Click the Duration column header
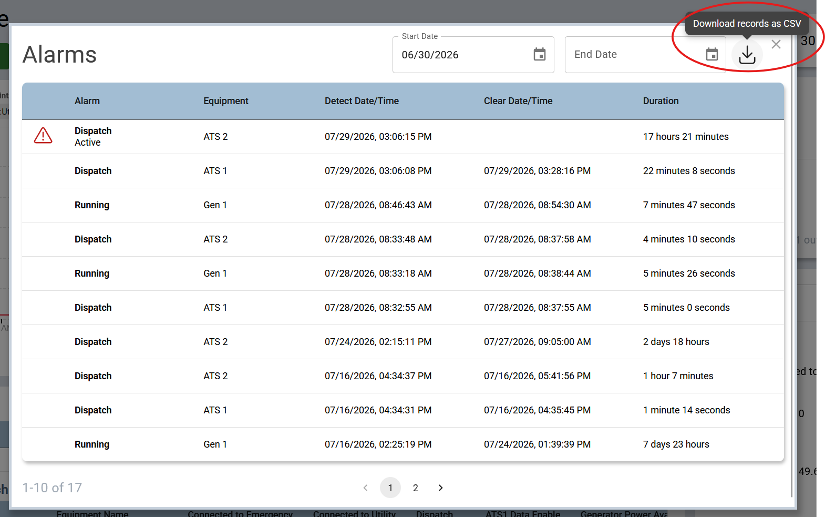Viewport: 825px width, 517px height. tap(661, 101)
